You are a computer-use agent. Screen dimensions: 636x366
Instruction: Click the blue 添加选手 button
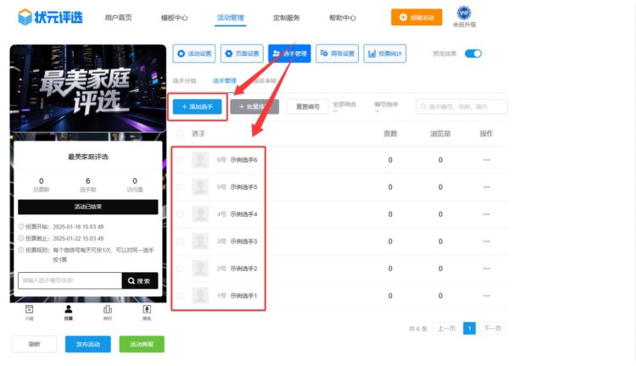click(x=198, y=107)
